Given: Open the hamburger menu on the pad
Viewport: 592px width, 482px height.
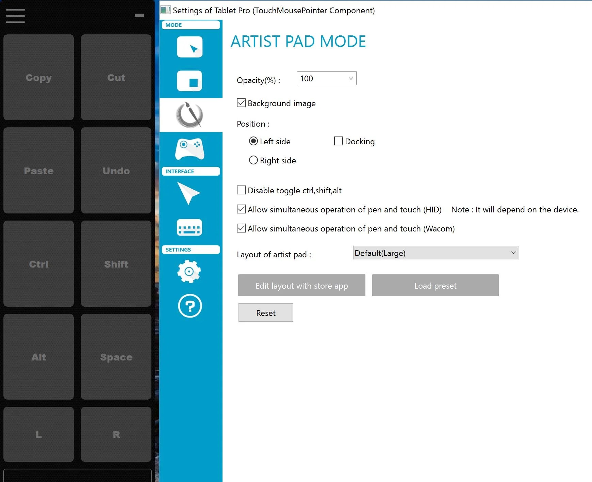Looking at the screenshot, I should (x=15, y=15).
